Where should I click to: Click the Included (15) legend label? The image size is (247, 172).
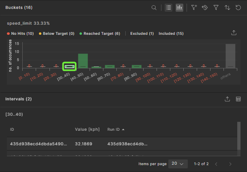pyautogui.click(x=171, y=34)
